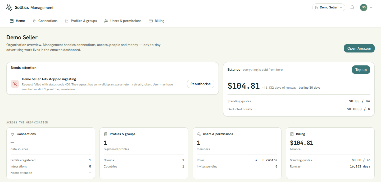Open the Users & permissions summary card title
This screenshot has width=381, height=182.
(x=218, y=134)
